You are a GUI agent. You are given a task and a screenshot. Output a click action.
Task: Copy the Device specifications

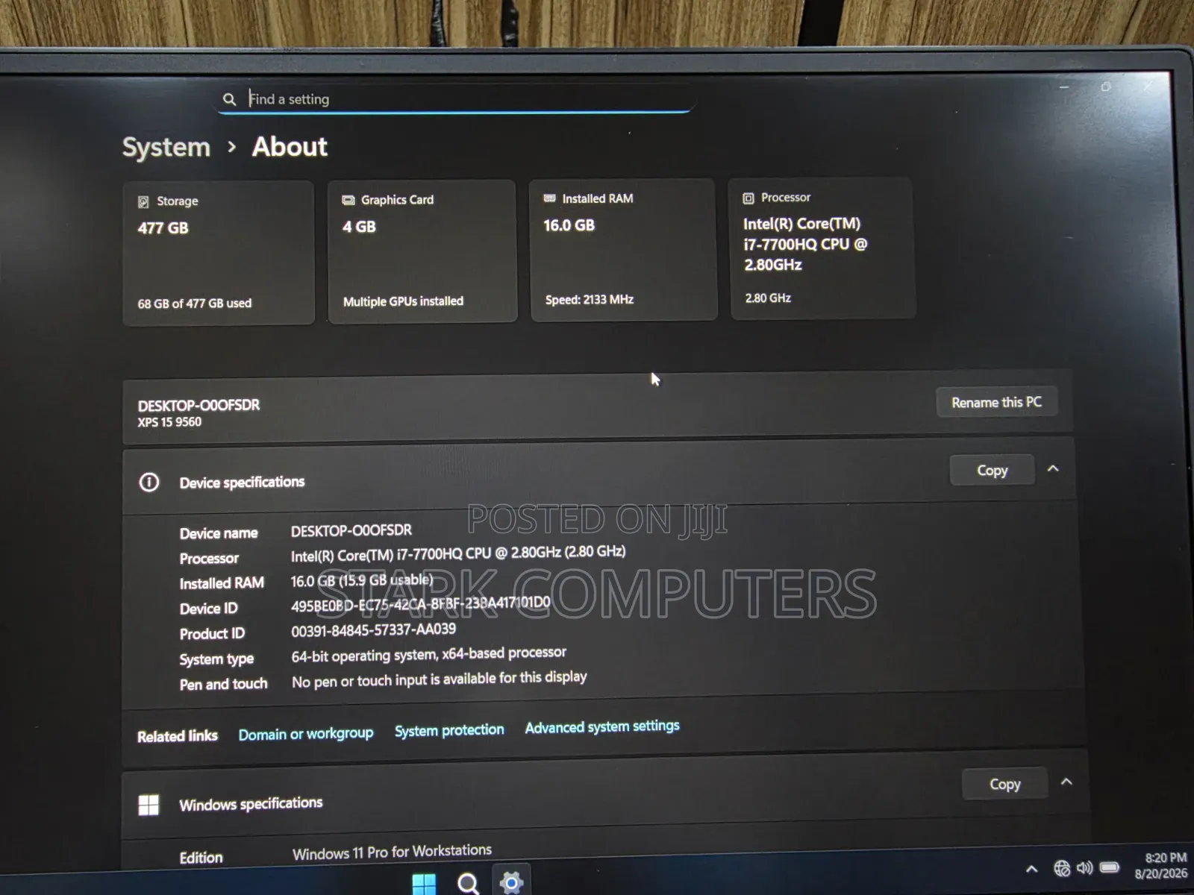(x=992, y=470)
